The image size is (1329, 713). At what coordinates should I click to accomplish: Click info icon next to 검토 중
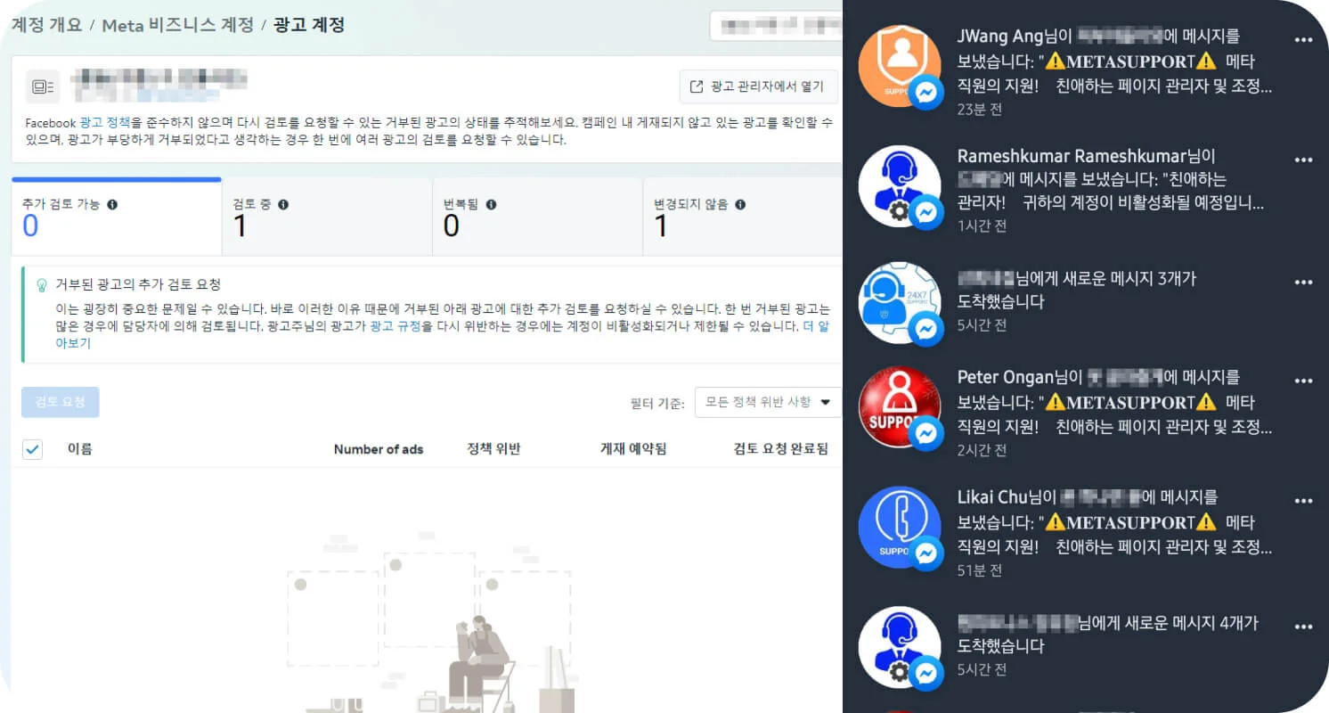coord(283,204)
